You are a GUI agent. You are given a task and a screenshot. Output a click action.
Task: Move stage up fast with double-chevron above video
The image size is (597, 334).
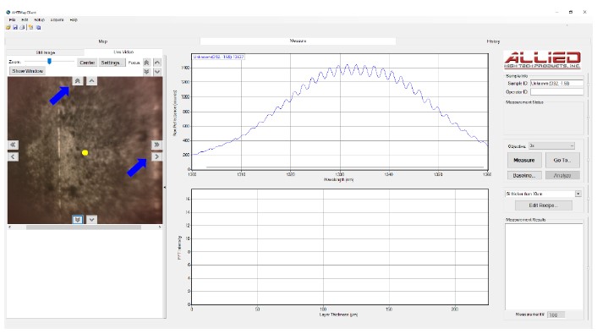pyautogui.click(x=77, y=80)
